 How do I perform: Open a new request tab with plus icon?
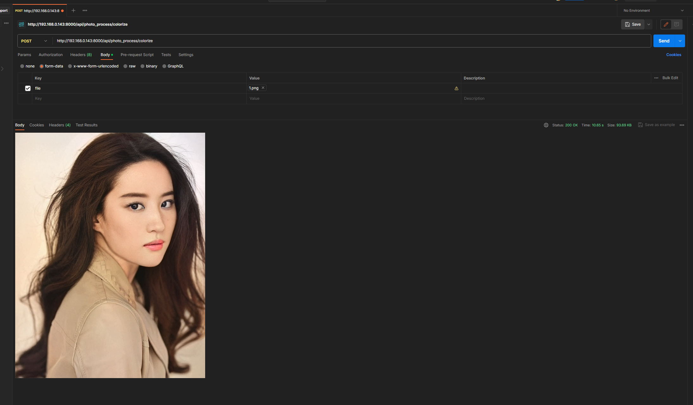tap(73, 10)
